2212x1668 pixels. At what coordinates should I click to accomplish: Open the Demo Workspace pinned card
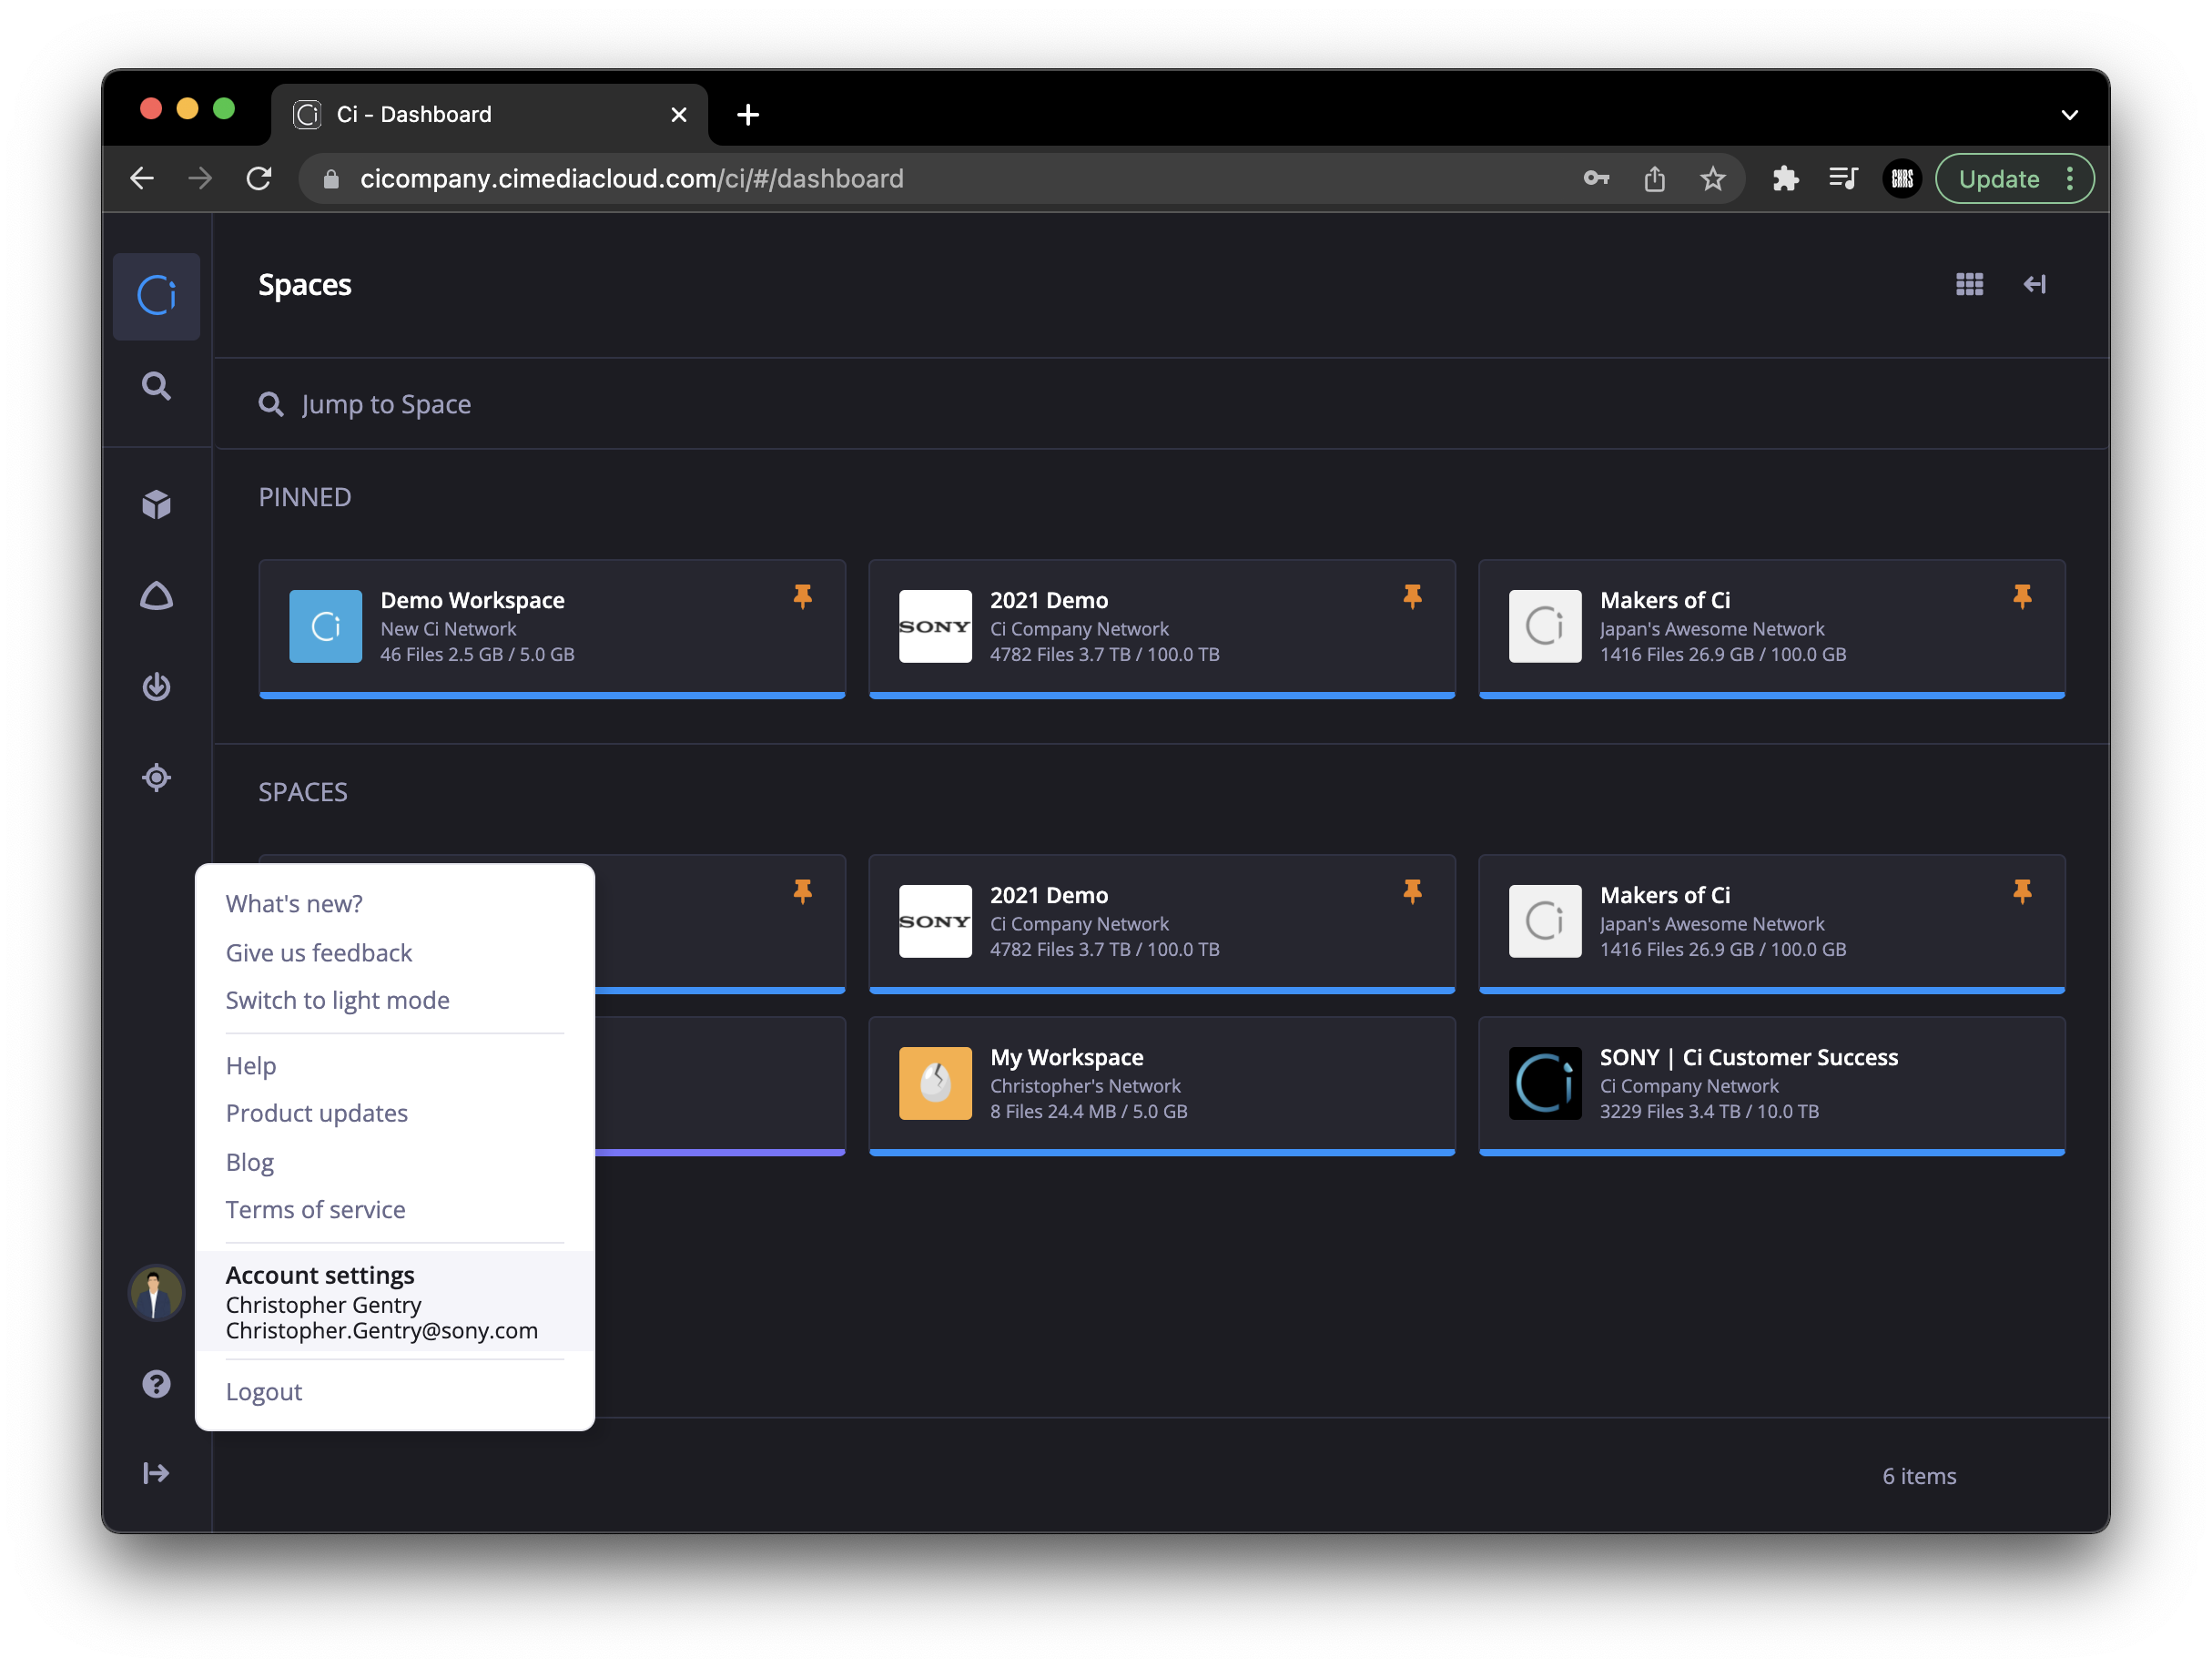click(x=552, y=628)
